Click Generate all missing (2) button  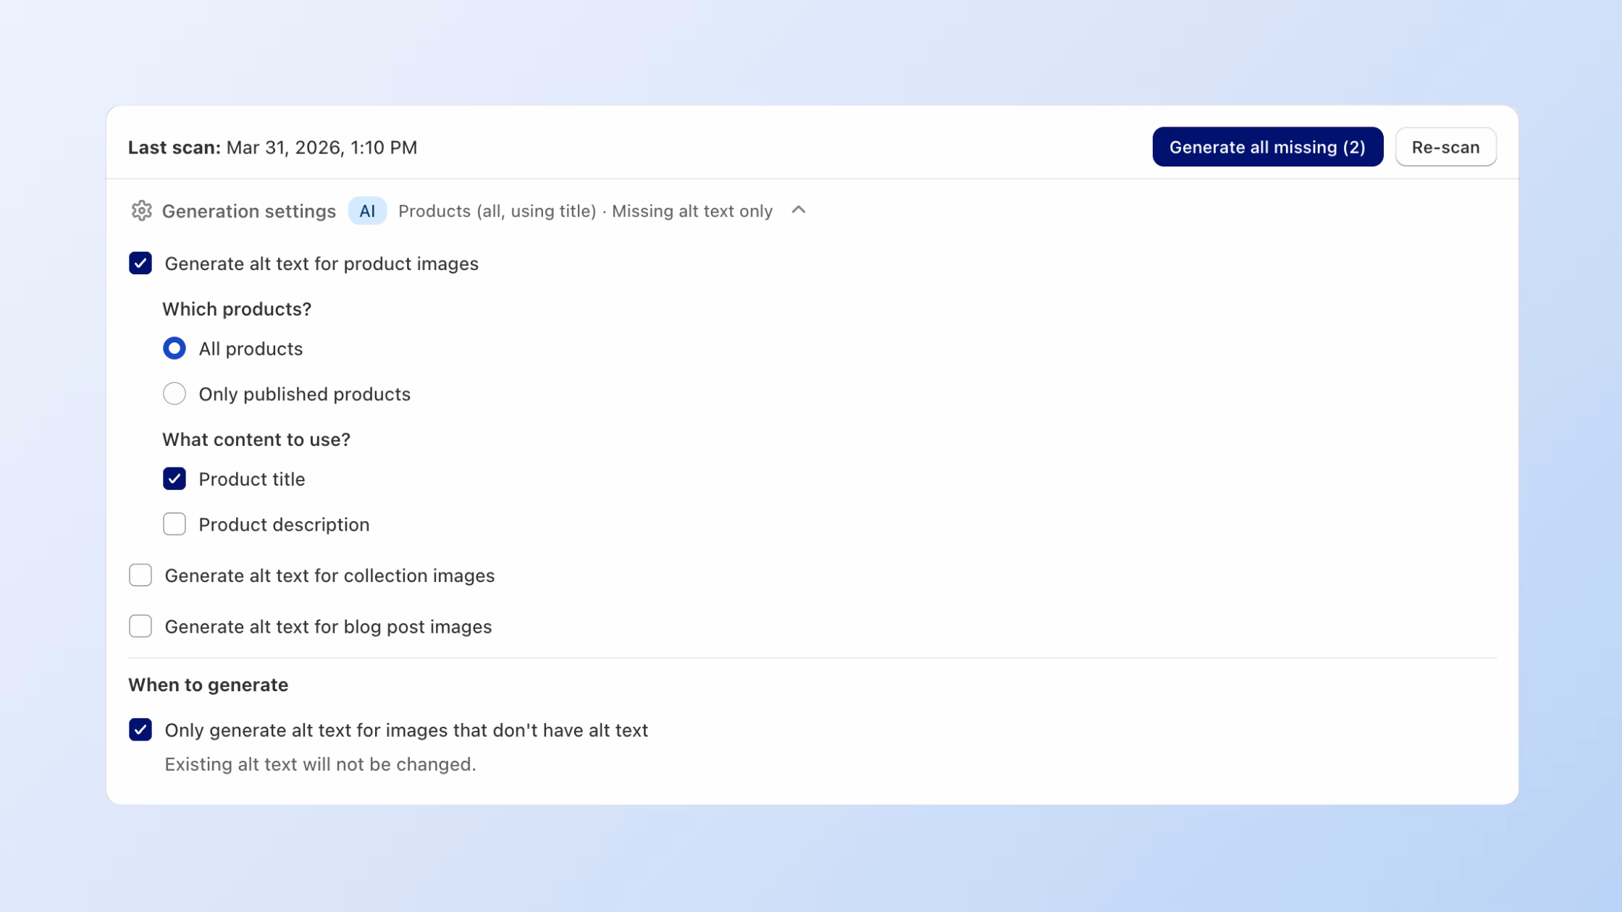(x=1267, y=147)
